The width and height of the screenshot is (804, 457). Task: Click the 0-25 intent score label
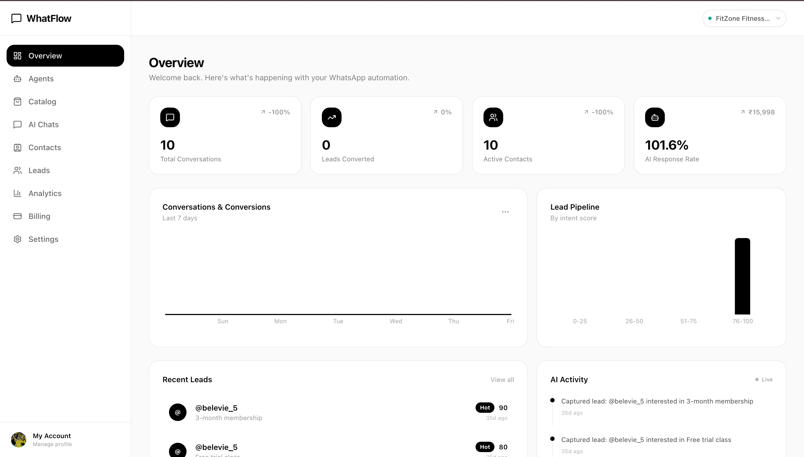tap(580, 321)
